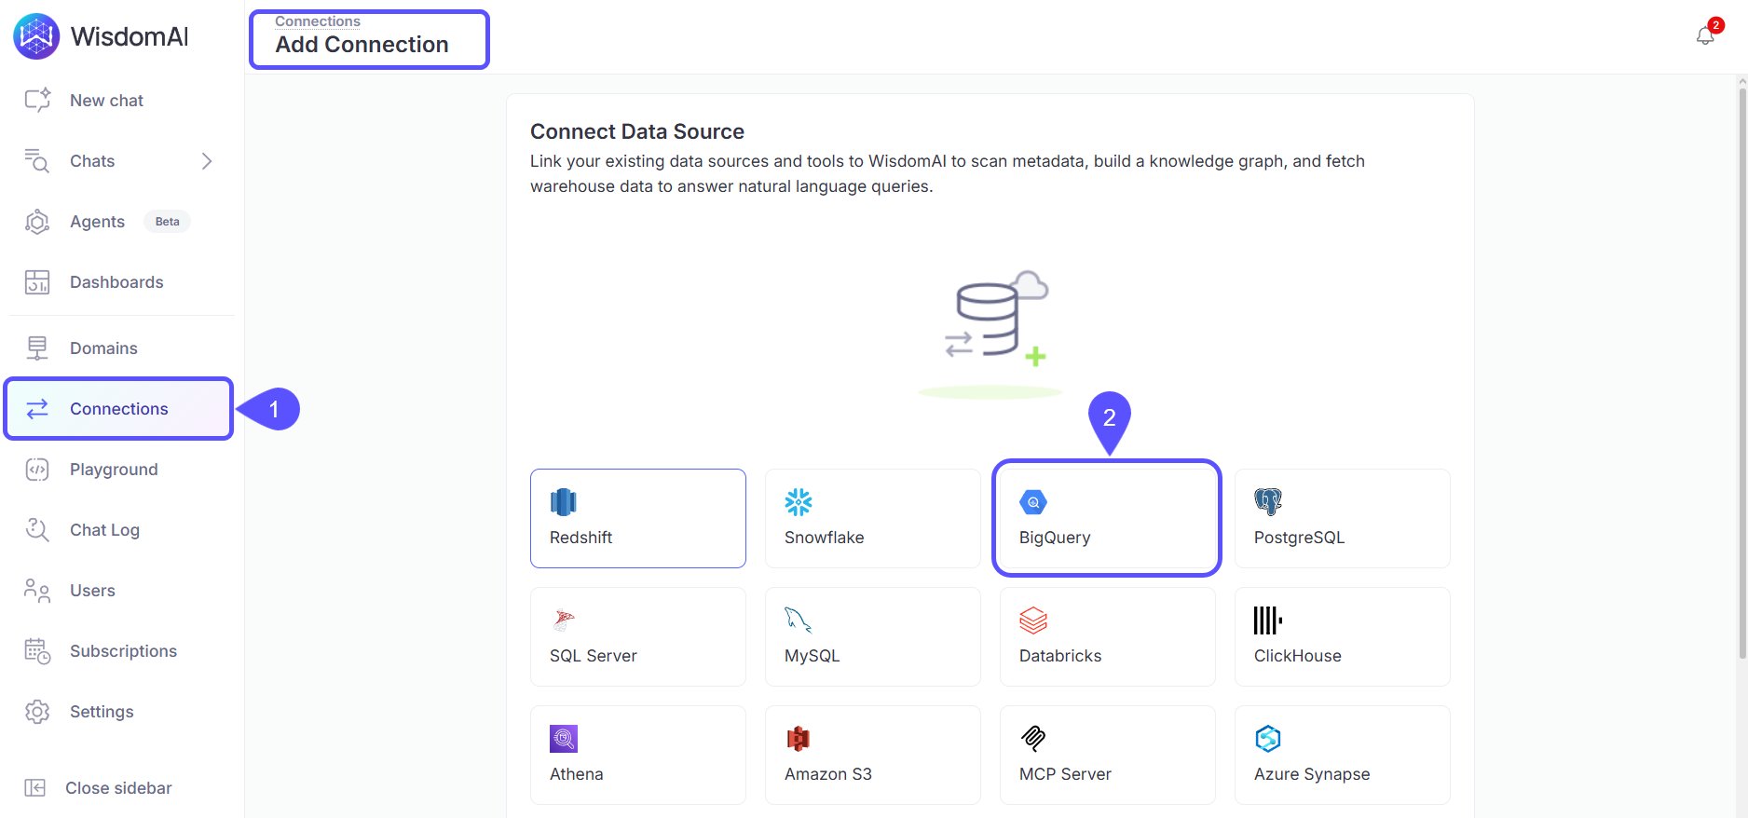Open New chat from sidebar
This screenshot has width=1748, height=818.
[x=106, y=101]
